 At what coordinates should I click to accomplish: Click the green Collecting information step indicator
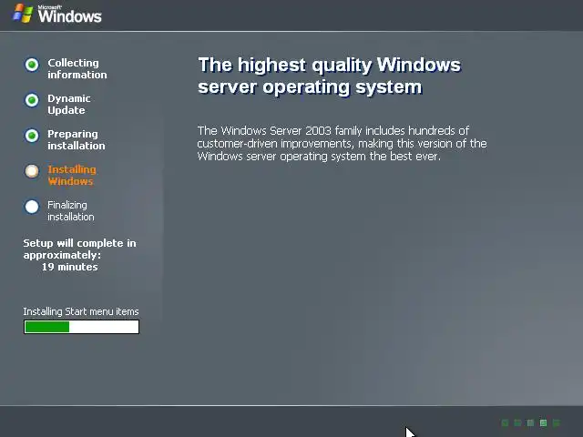coord(32,65)
